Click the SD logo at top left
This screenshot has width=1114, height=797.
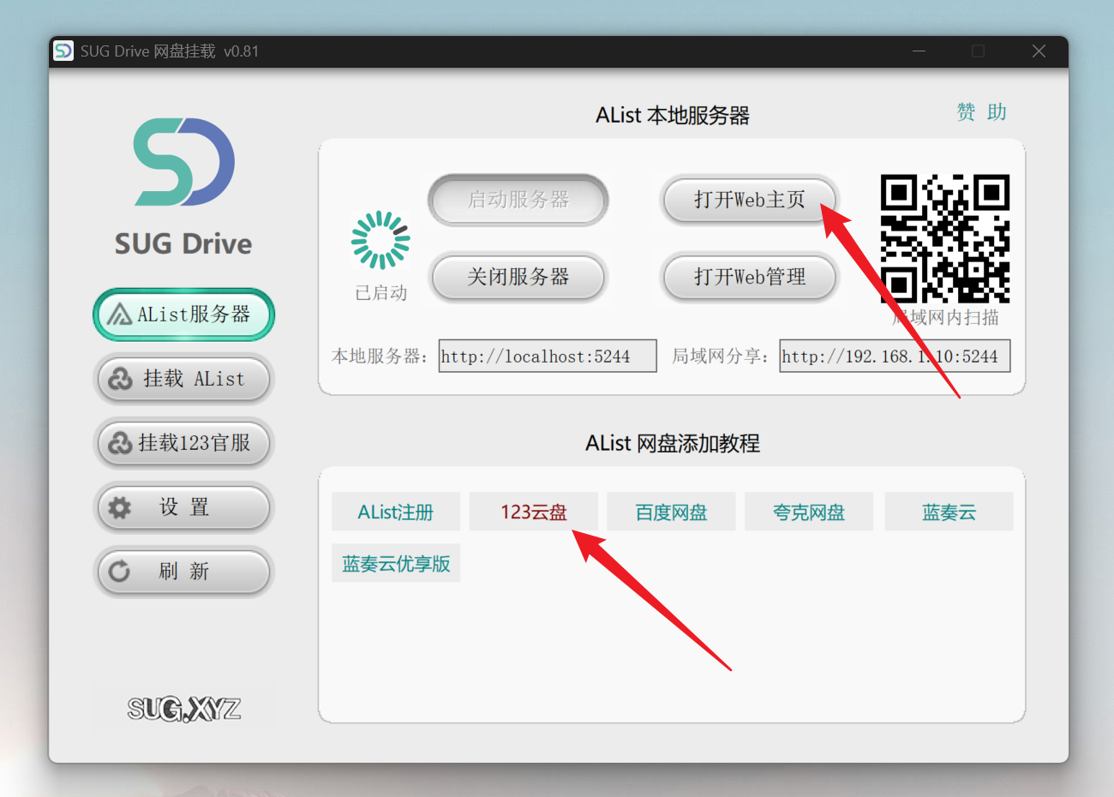[183, 162]
